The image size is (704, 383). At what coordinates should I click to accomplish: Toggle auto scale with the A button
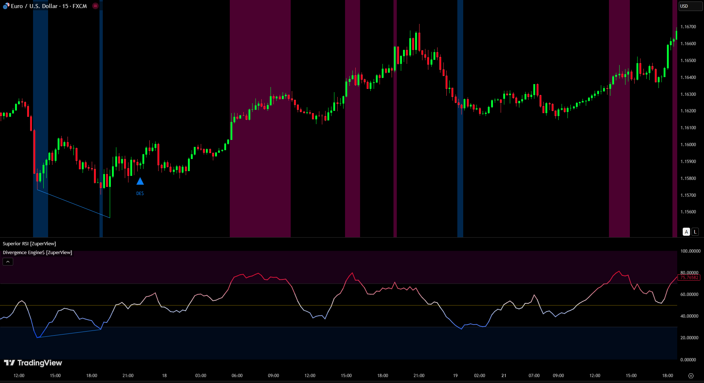pos(686,232)
